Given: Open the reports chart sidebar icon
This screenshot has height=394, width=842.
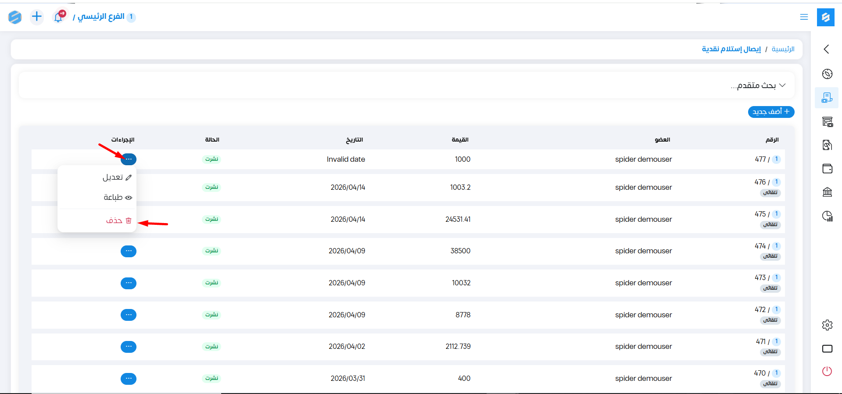Looking at the screenshot, I should point(827,216).
